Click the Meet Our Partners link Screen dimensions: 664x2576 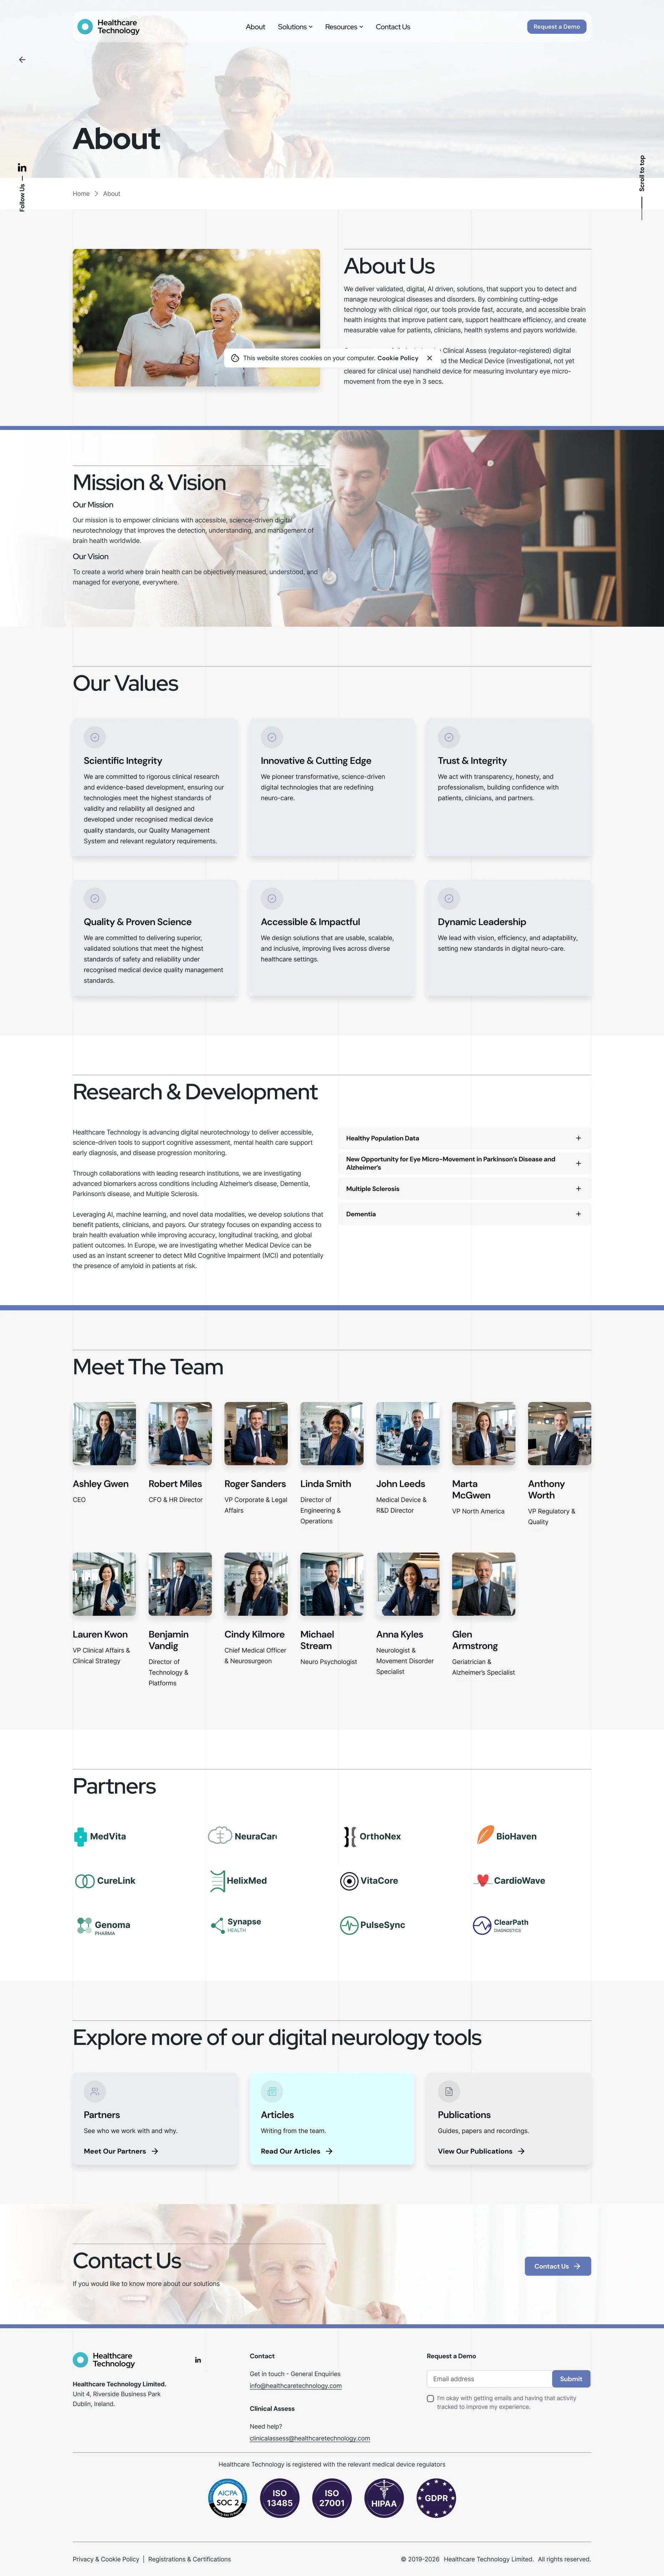click(x=121, y=2151)
